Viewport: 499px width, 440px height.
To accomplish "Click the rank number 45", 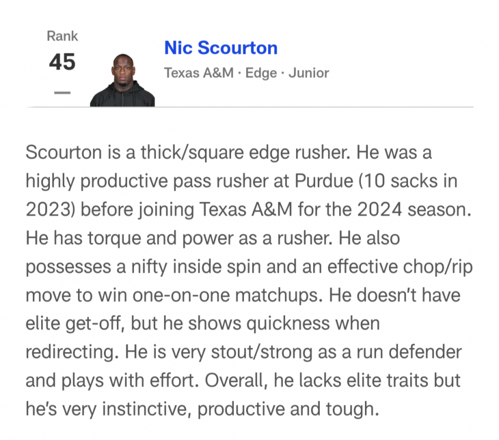I will tap(62, 62).
